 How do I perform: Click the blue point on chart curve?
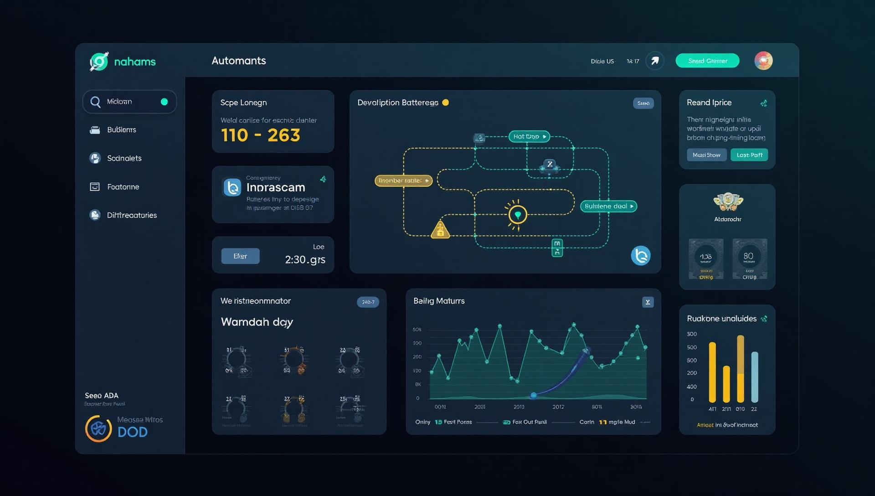(x=533, y=395)
